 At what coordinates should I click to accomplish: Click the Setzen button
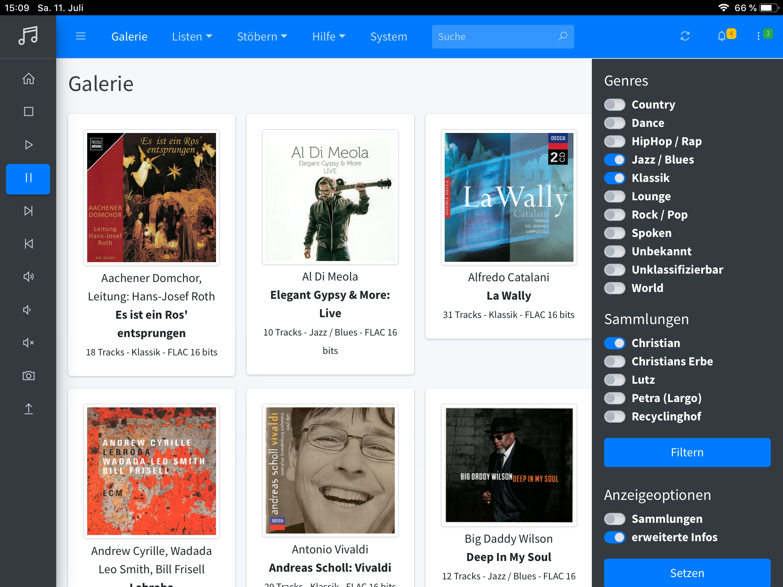tap(687, 572)
